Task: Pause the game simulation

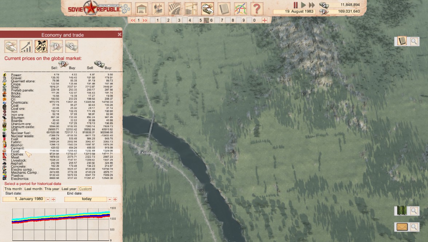Action: pyautogui.click(x=296, y=5)
